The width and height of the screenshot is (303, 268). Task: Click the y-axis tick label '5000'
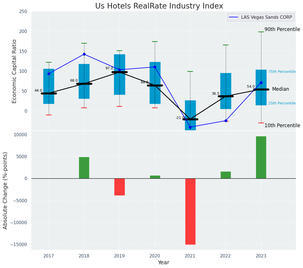coord(22,156)
